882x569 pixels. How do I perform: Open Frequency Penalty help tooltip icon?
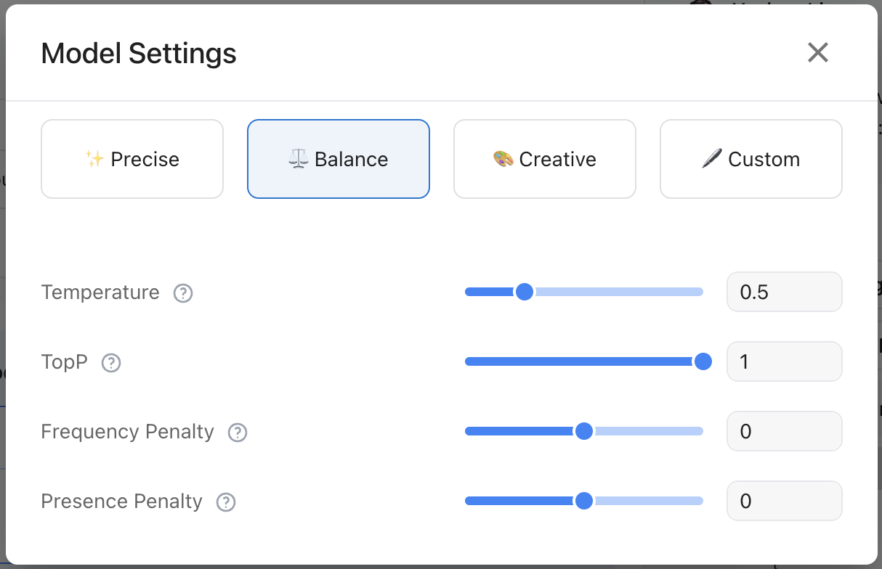238,433
